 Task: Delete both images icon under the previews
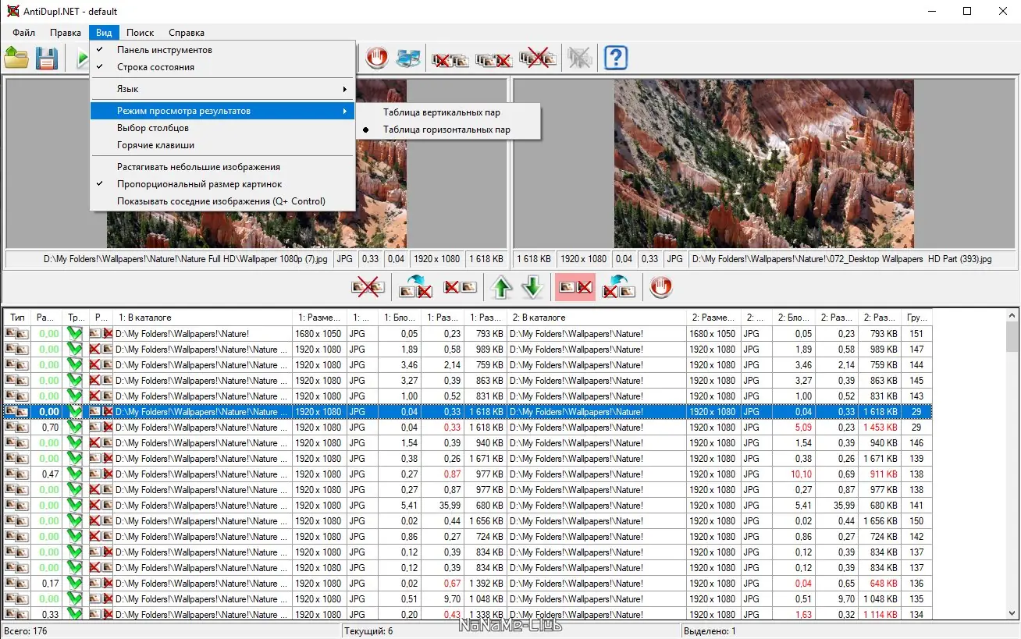click(369, 287)
